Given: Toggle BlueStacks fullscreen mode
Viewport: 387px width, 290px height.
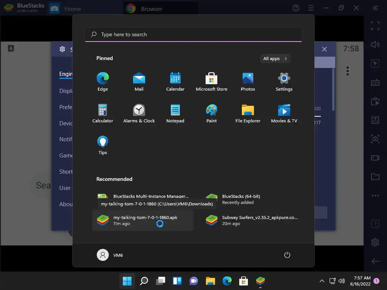Looking at the screenshot, I should coord(375,26).
